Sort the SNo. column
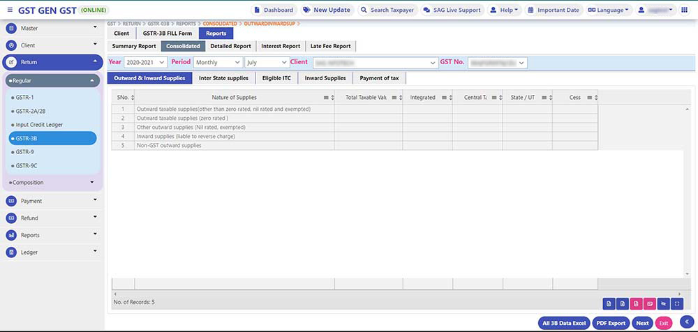 click(132, 98)
